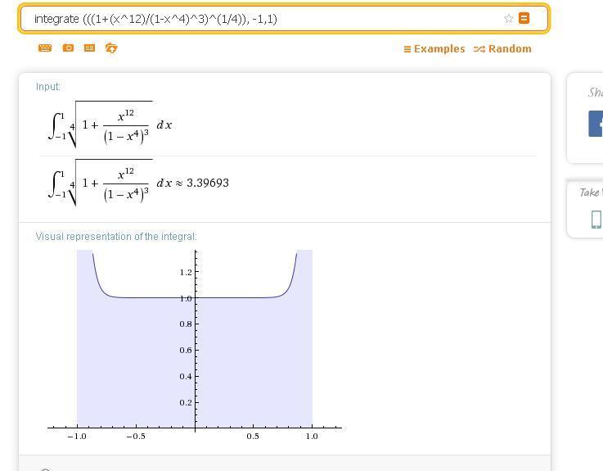Click the "Take" panel text on right

point(590,192)
